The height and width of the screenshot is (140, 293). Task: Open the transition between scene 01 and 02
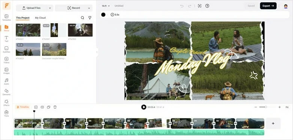point(42,123)
